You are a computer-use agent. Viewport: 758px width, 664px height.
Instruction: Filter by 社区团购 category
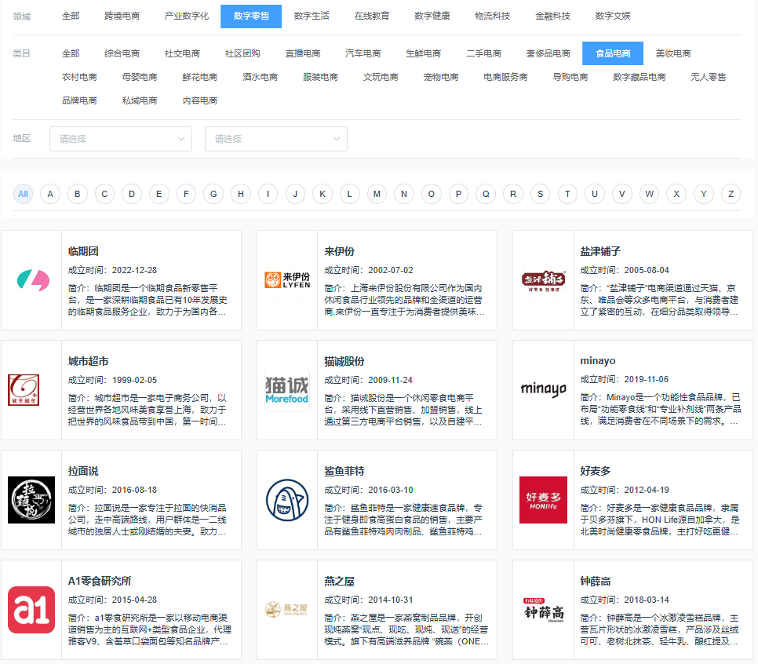coord(242,53)
